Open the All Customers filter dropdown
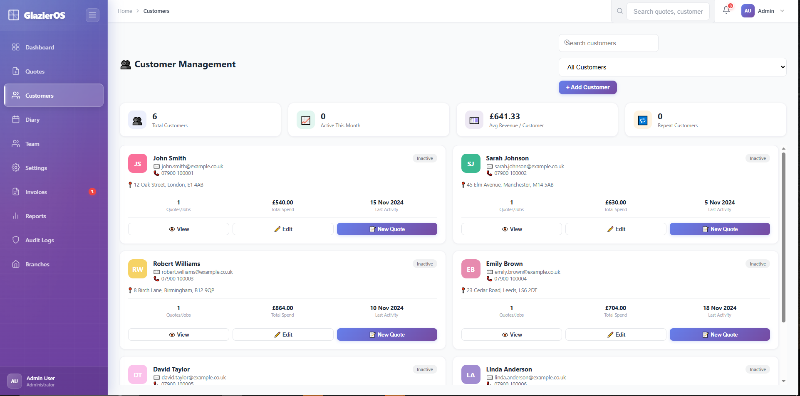This screenshot has width=800, height=396. tap(672, 67)
